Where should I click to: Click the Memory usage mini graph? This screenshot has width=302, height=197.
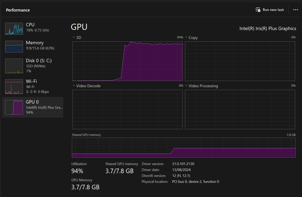point(14,46)
